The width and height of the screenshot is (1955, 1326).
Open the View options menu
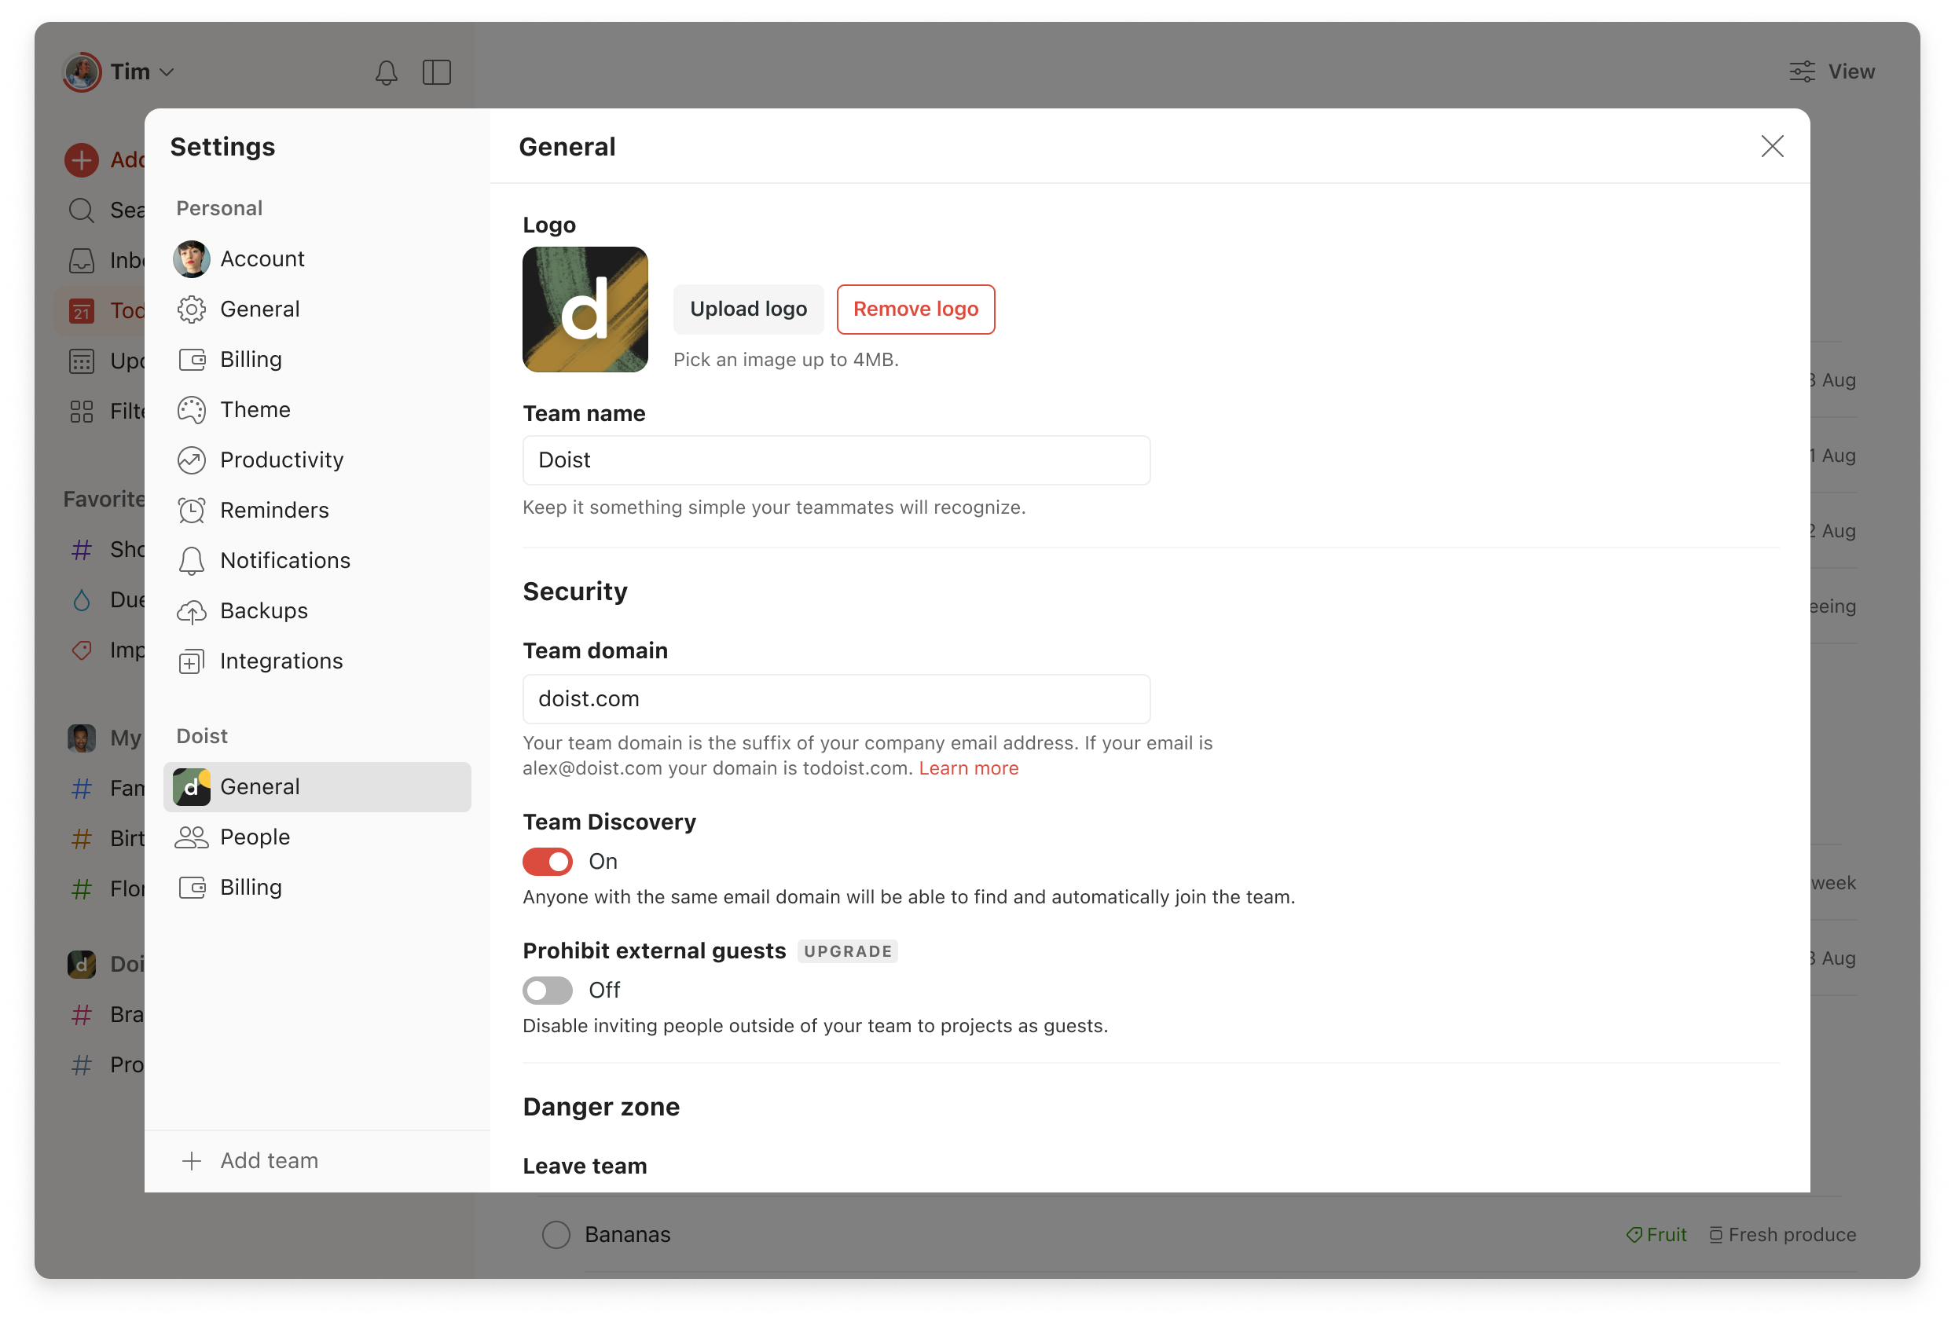pos(1832,71)
